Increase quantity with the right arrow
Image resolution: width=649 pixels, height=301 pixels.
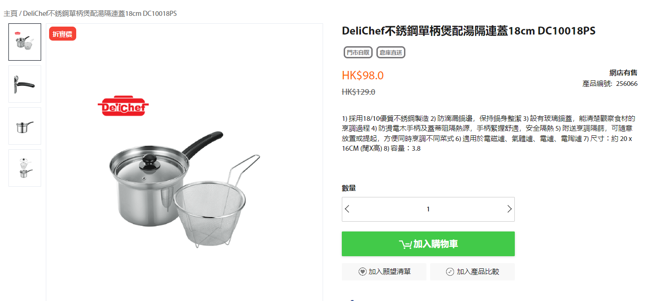(x=509, y=209)
